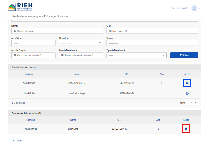Image resolution: width=207 pixels, height=143 pixels.
Task: Click the calendar icon in Ano de Criação
Action: (15, 55)
